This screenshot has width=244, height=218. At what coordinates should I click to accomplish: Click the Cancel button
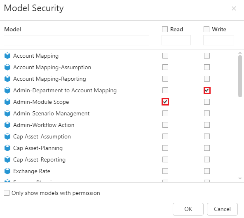(222, 209)
